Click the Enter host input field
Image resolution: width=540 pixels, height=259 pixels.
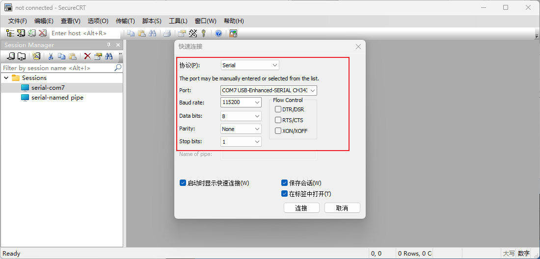[x=86, y=33]
